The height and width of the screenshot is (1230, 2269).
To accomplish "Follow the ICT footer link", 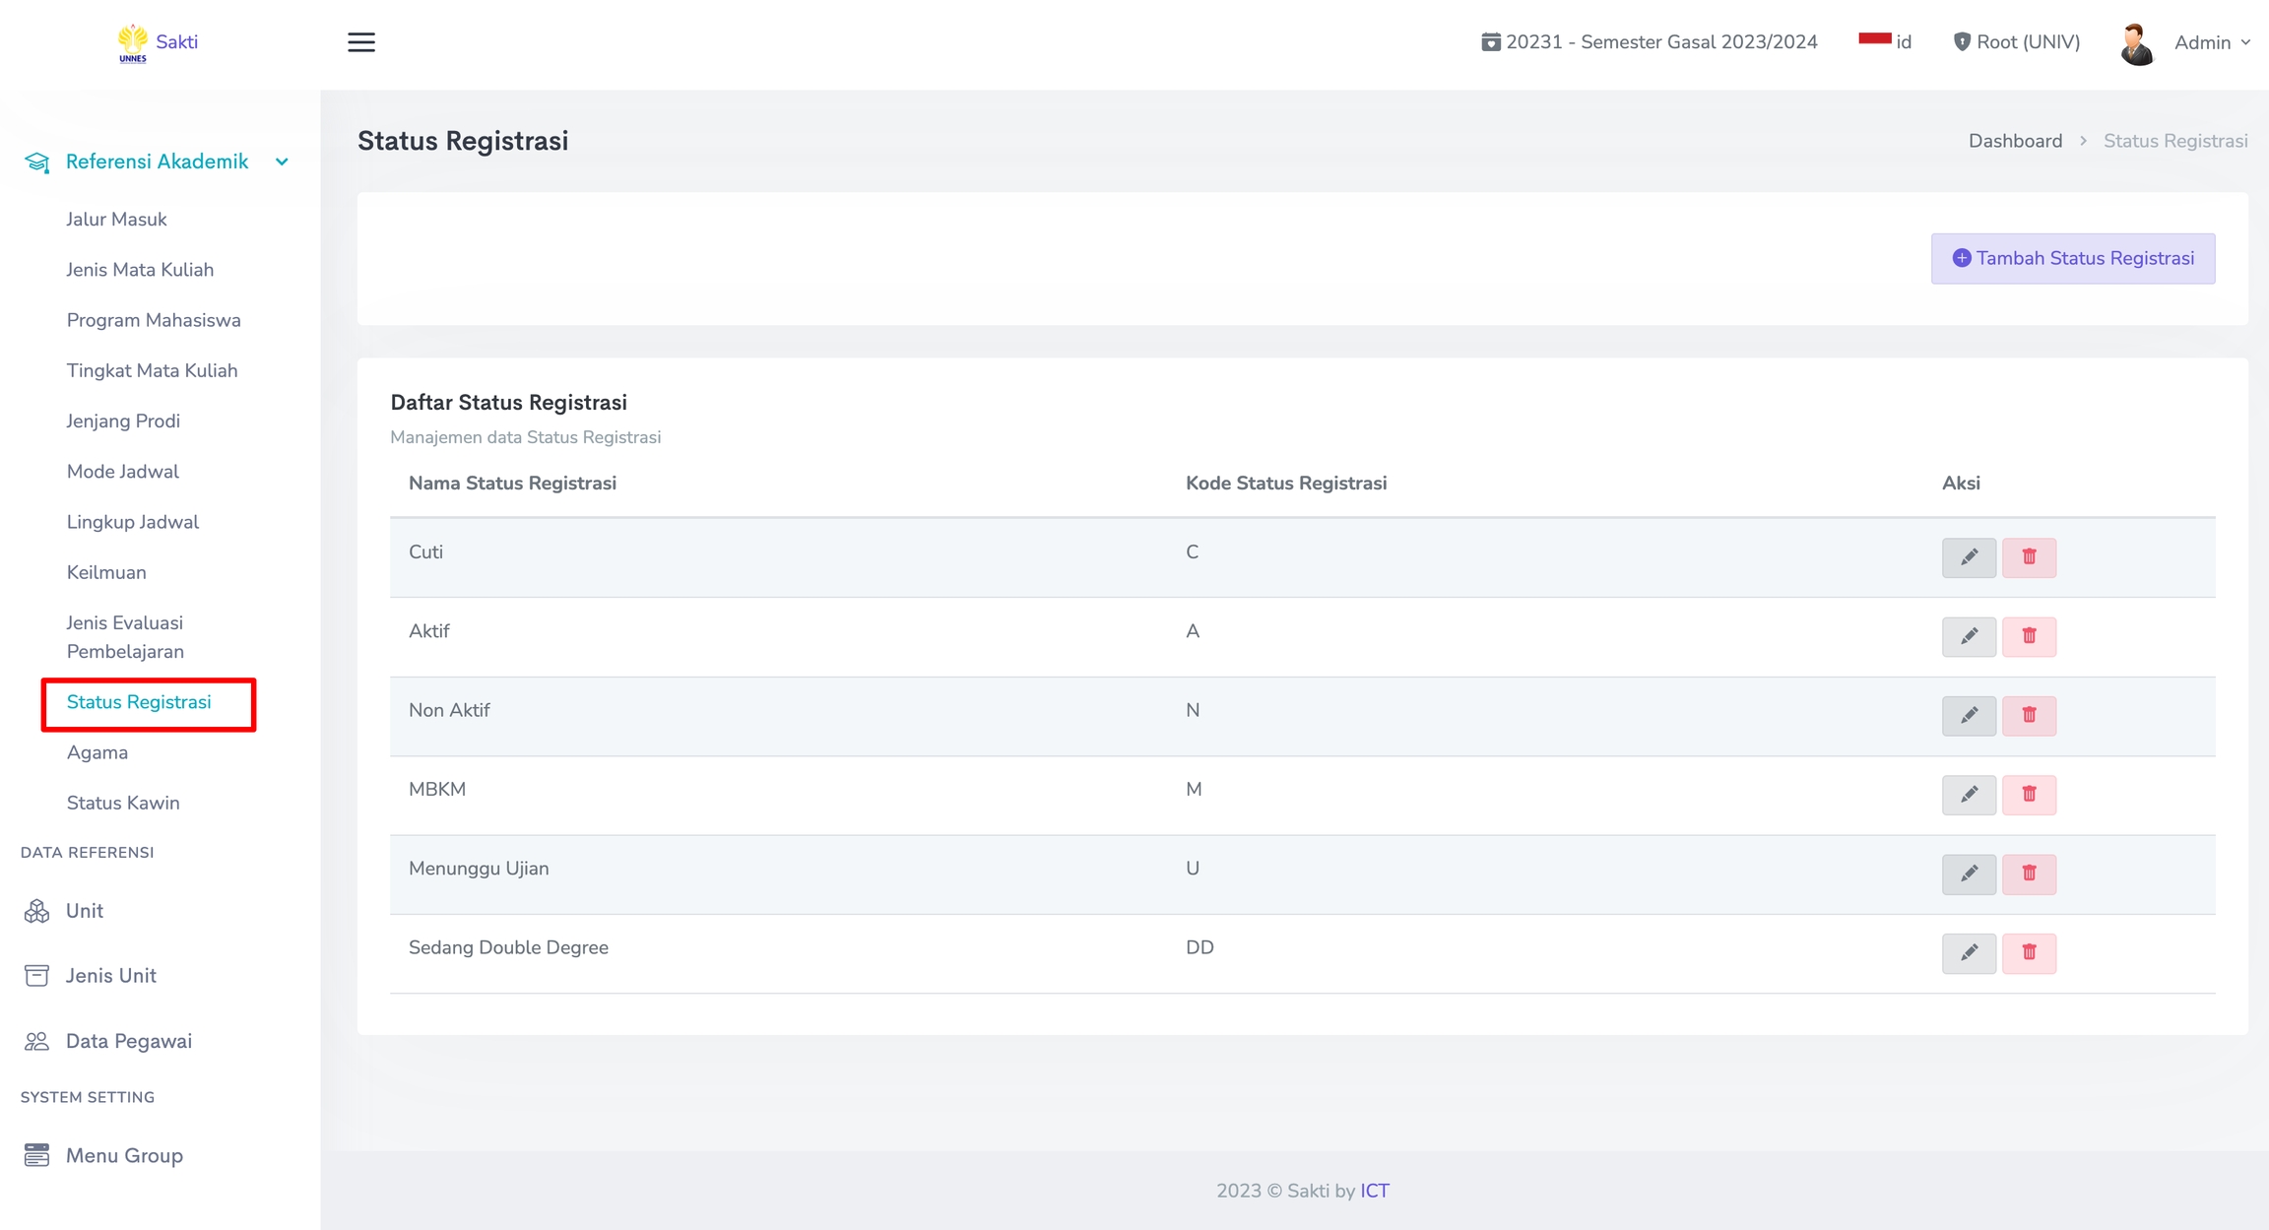I will 1374,1191.
